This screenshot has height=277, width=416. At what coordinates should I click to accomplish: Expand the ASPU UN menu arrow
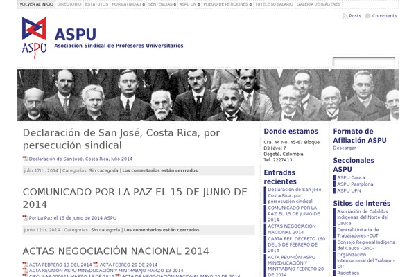pyautogui.click(x=199, y=5)
